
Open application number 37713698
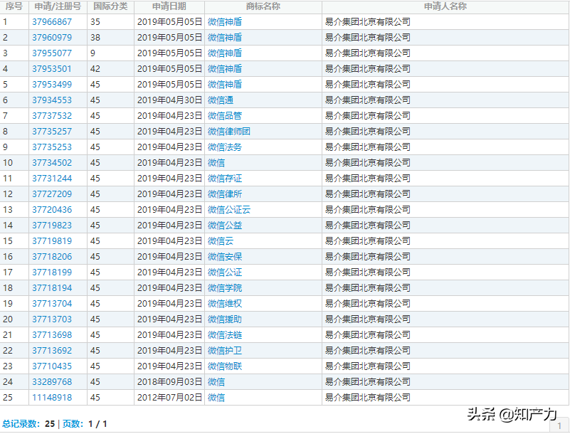click(x=52, y=334)
